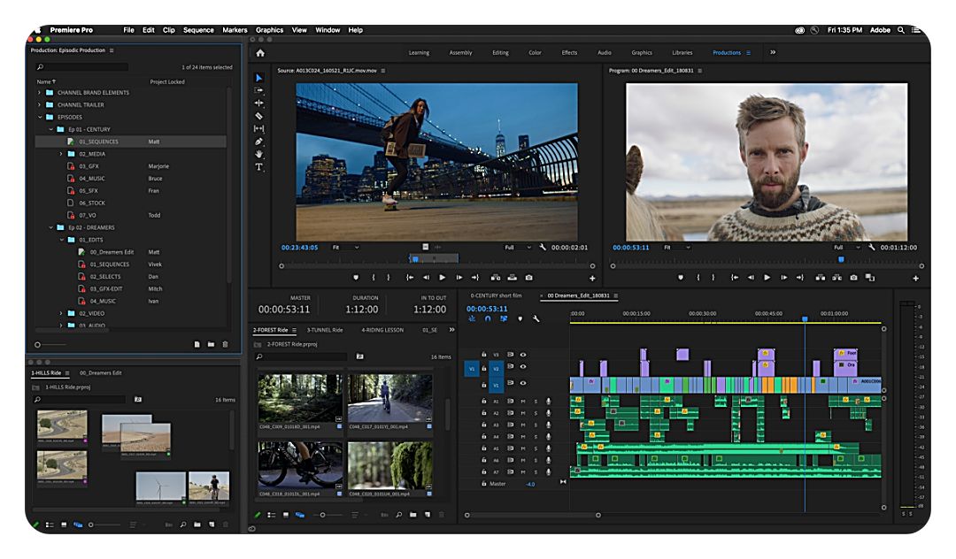956x559 pixels.
Task: Mute audio track A1
Action: tap(523, 402)
